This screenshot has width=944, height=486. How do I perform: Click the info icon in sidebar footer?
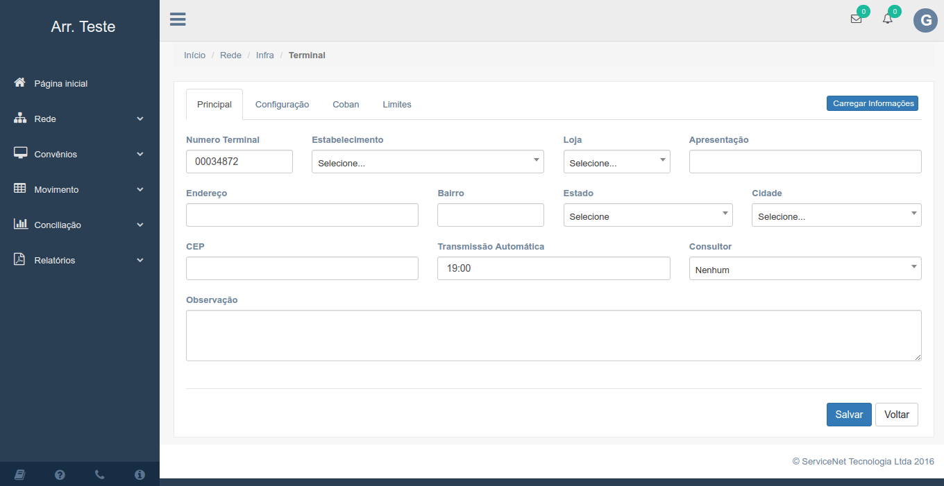coord(140,474)
